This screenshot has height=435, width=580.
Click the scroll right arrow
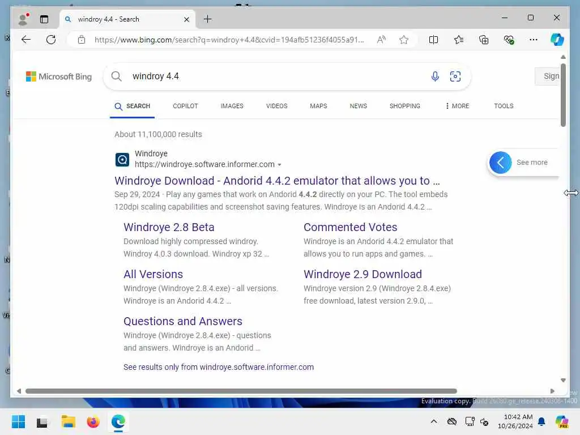553,391
